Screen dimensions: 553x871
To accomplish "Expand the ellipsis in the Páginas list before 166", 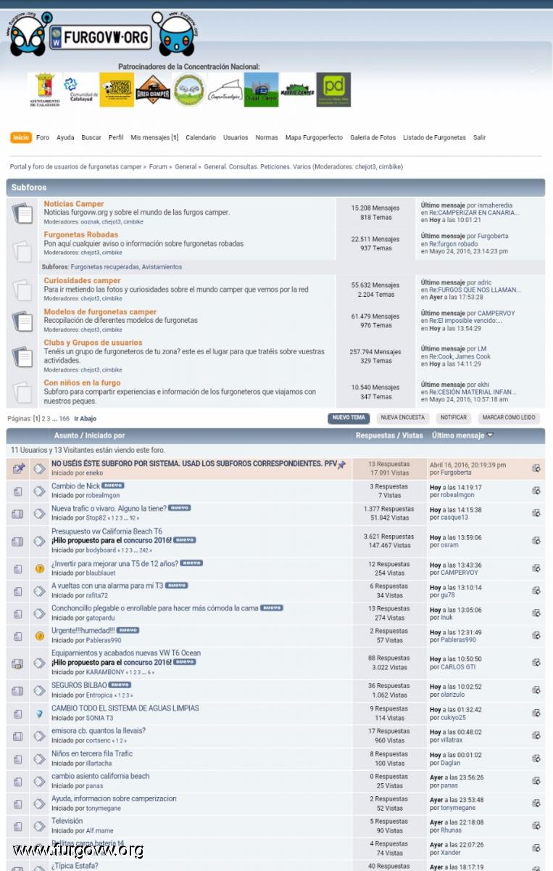I will point(55,419).
